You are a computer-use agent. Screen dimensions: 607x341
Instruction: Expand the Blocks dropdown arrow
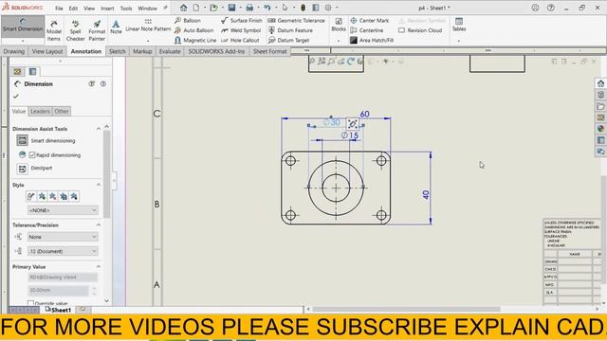click(x=339, y=41)
